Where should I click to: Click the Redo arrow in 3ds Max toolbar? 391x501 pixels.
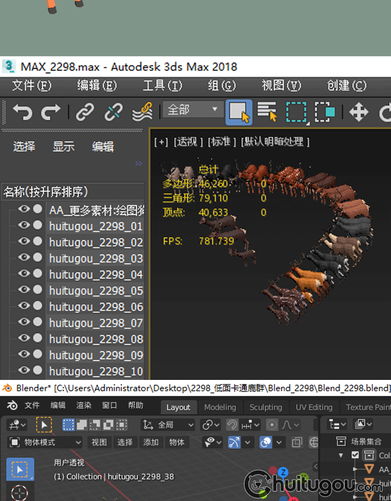tap(51, 112)
